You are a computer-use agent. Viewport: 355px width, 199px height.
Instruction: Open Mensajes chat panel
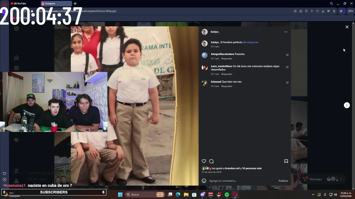tap(316, 179)
